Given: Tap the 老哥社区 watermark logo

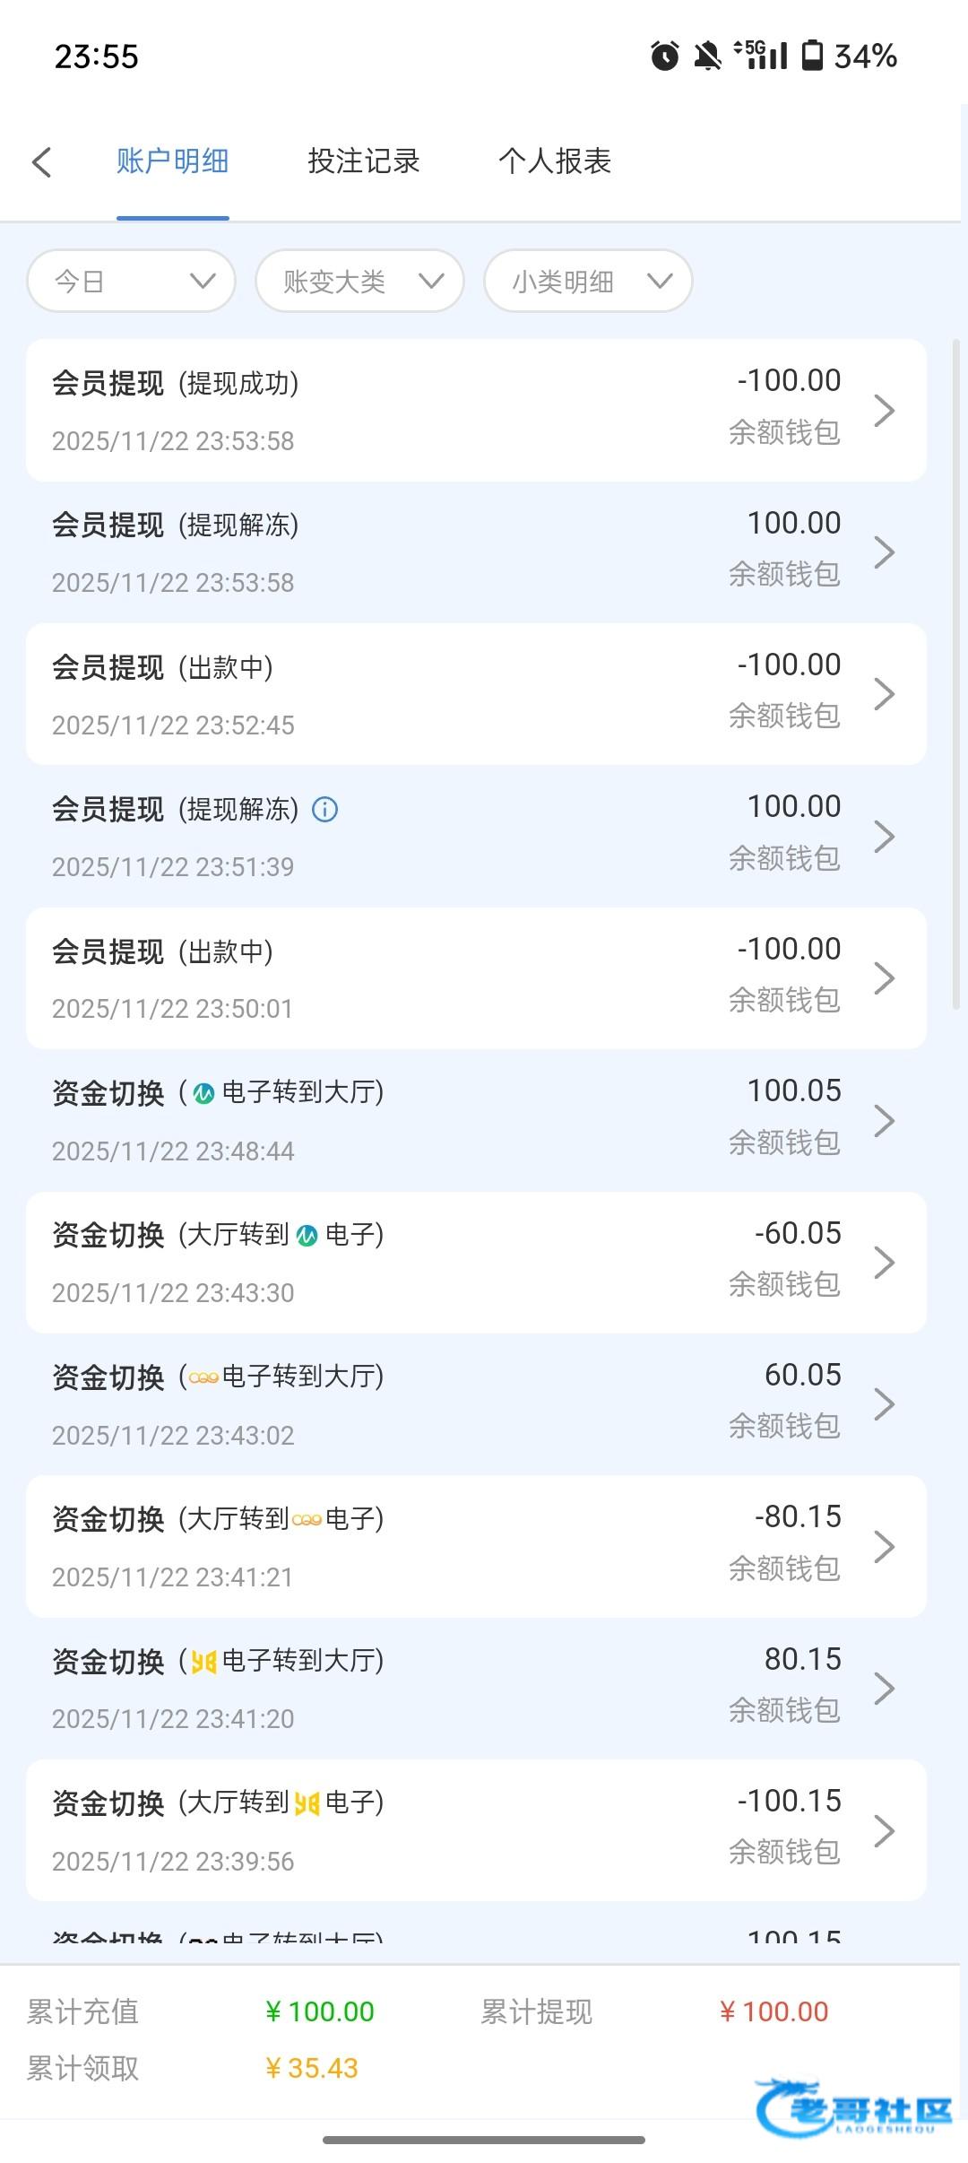Looking at the screenshot, I should click(x=854, y=2106).
